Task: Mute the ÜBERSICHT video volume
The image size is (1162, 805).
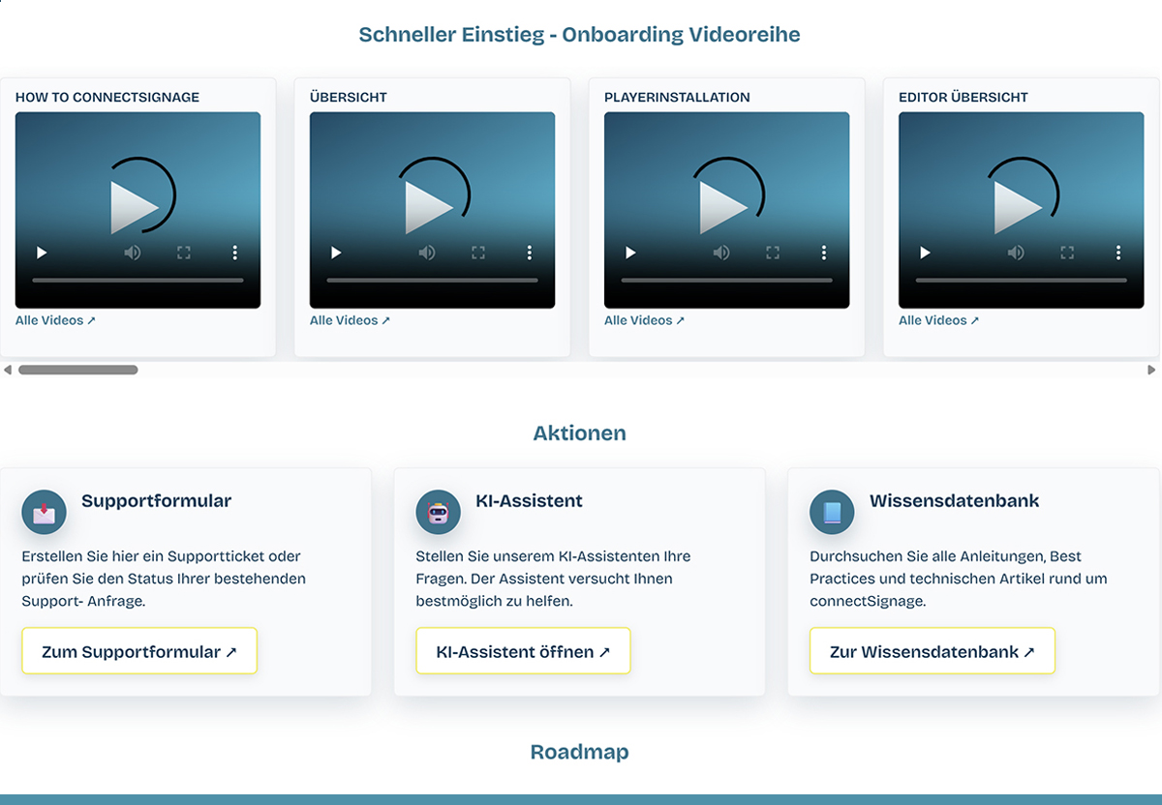Action: [426, 253]
